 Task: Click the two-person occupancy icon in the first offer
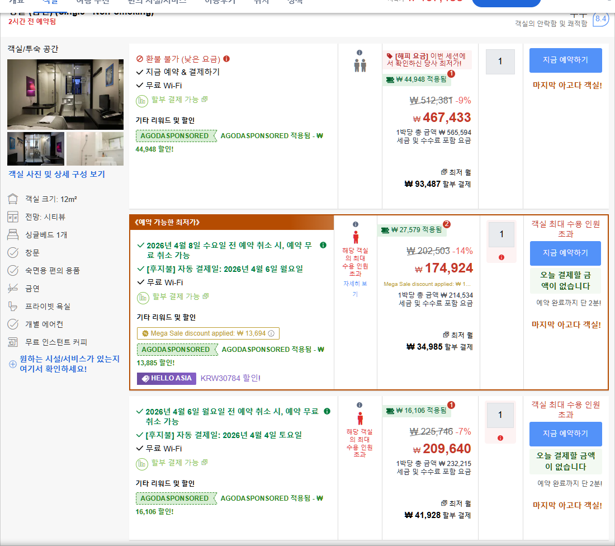pyautogui.click(x=360, y=65)
